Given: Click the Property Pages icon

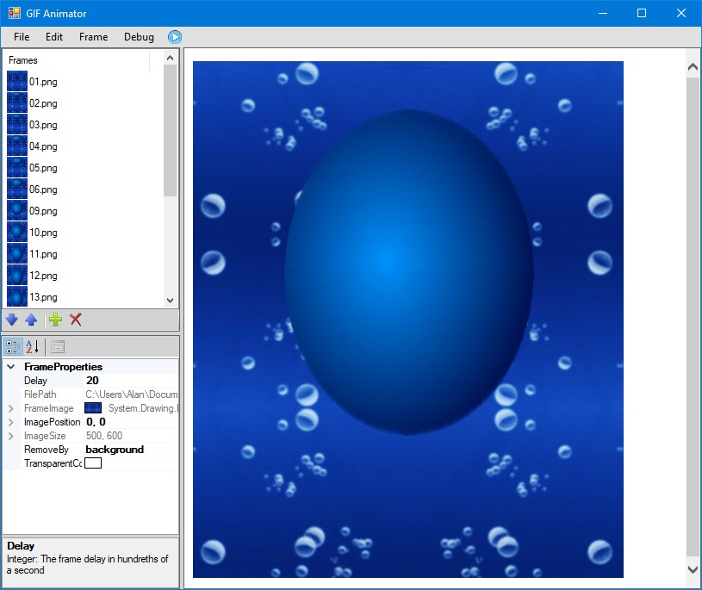Looking at the screenshot, I should coord(58,347).
